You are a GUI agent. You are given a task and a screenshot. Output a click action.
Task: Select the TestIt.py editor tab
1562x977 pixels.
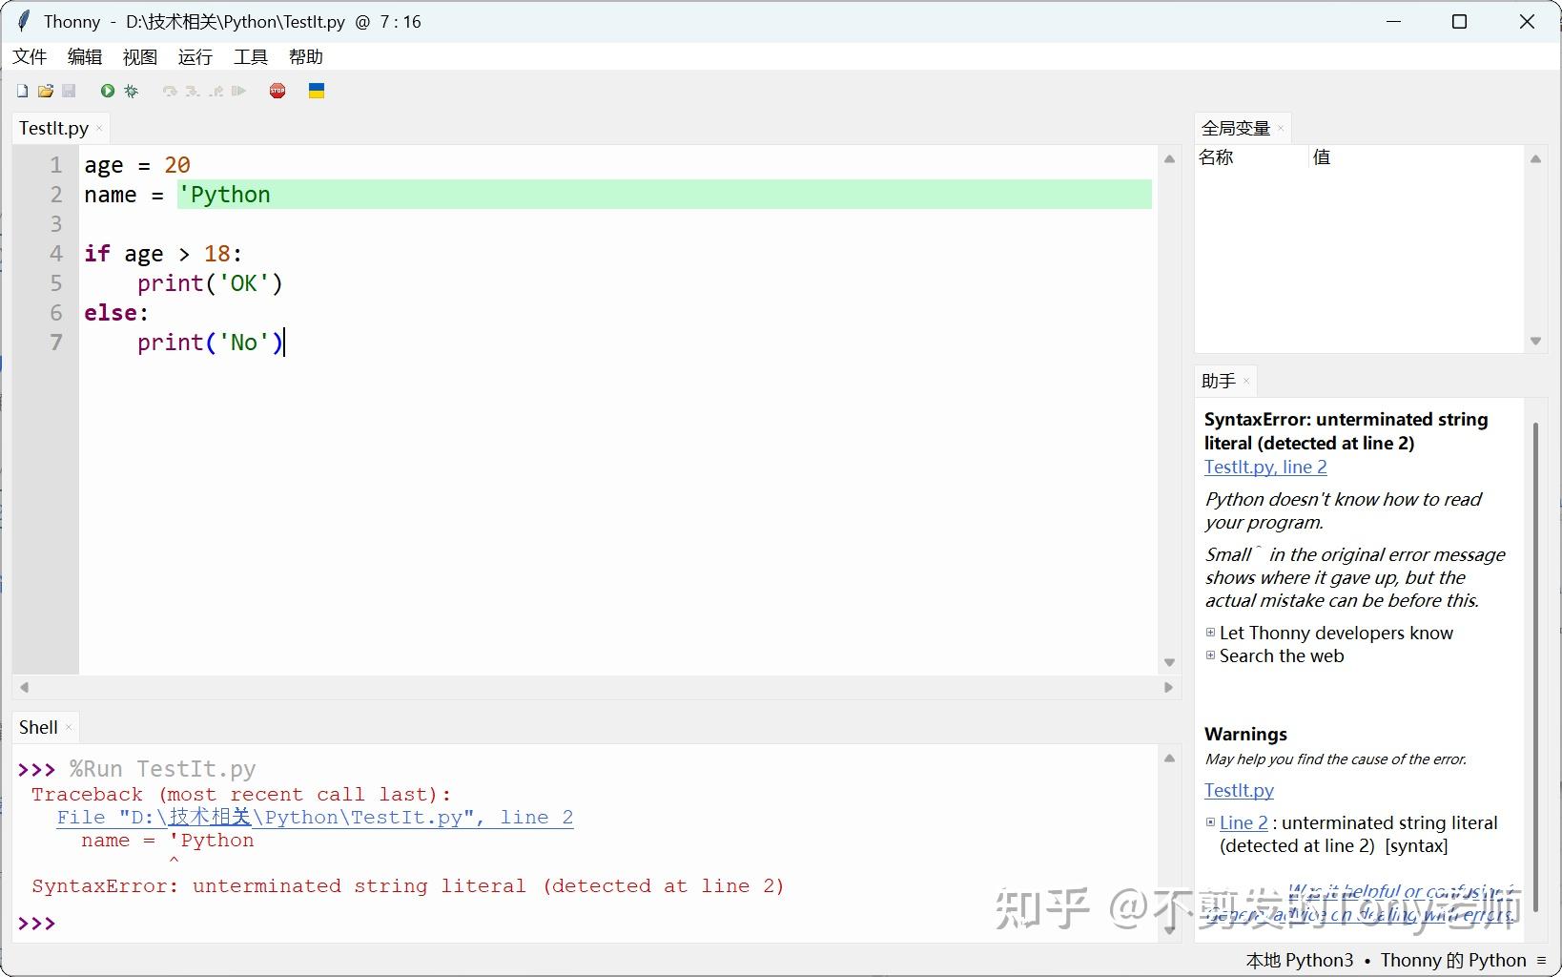[x=53, y=128]
